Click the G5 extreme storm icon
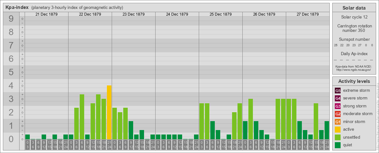The width and height of the screenshot is (379, 153). pos(338,91)
